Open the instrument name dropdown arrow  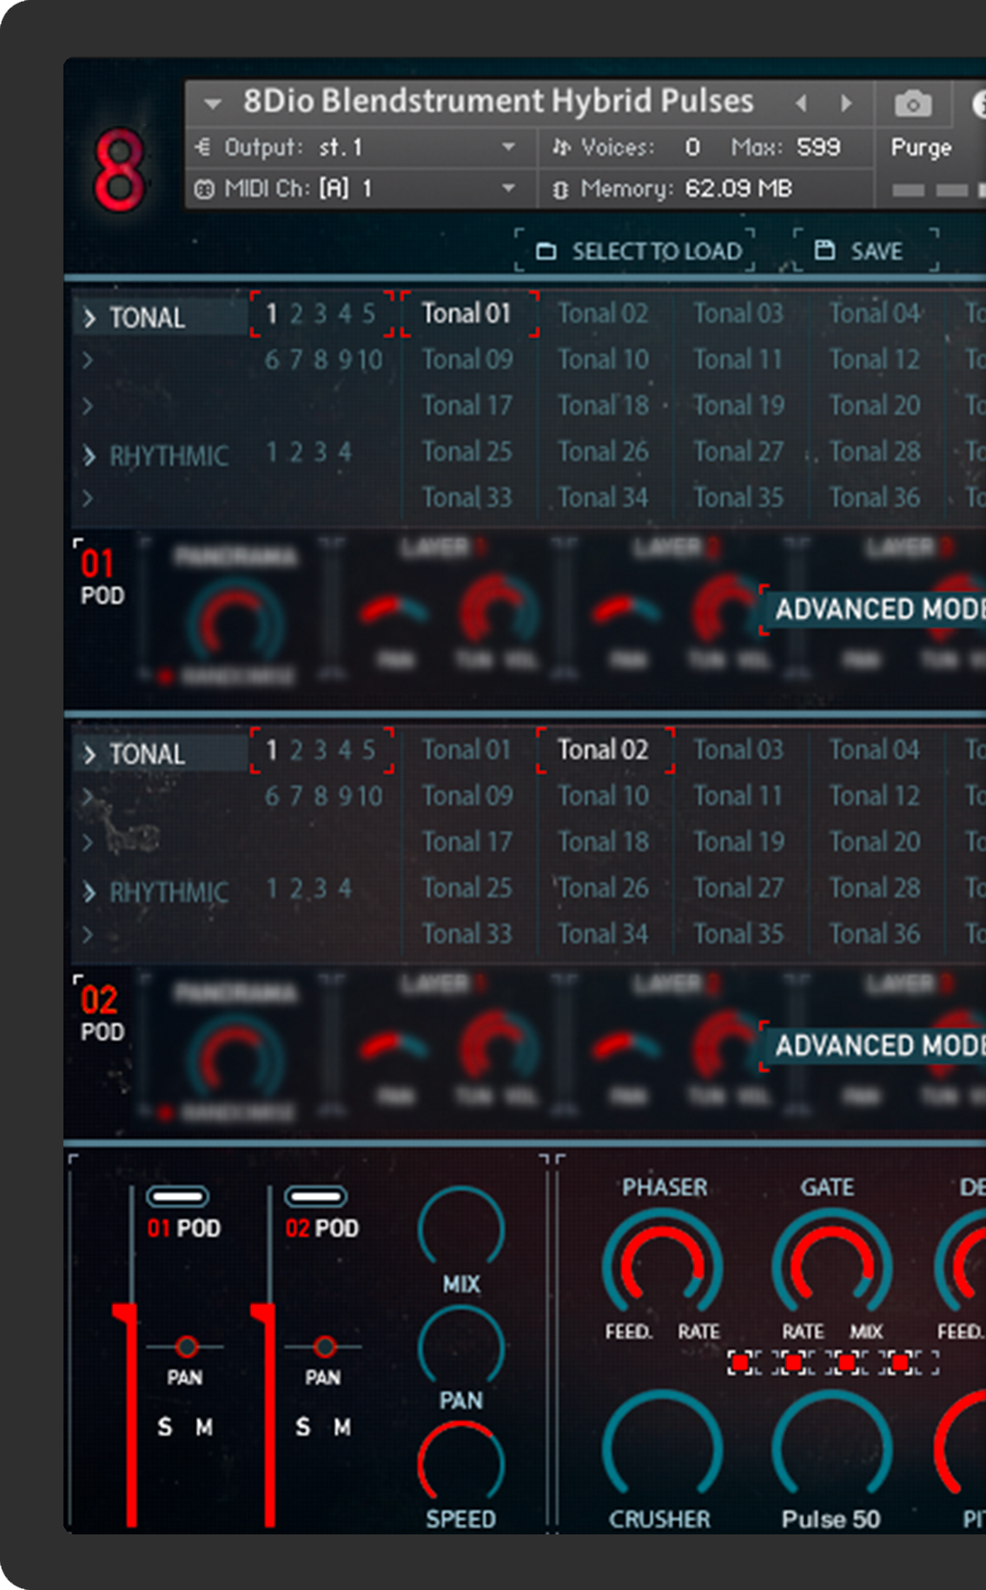coord(212,104)
